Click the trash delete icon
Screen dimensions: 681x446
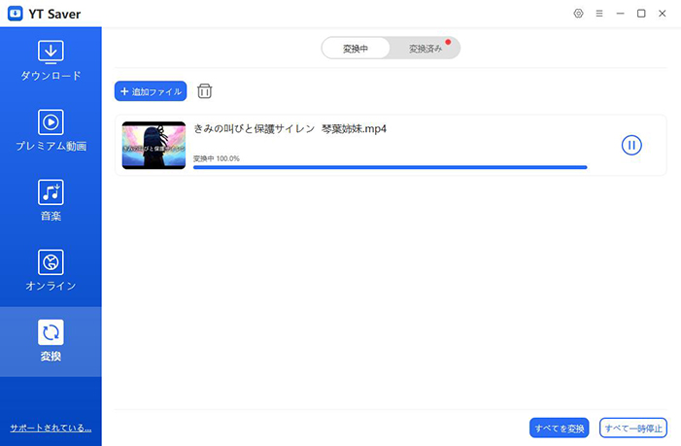(x=205, y=91)
